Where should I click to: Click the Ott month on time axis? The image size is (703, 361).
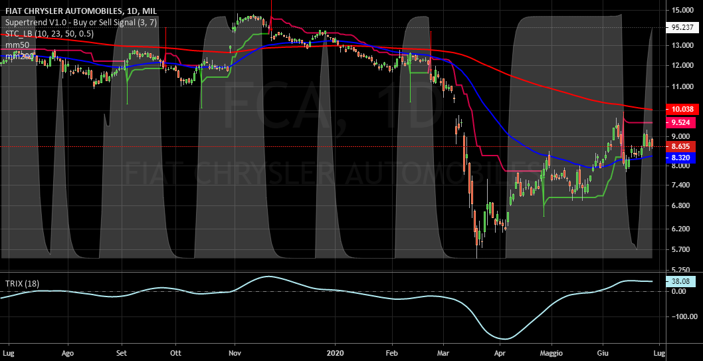175,353
